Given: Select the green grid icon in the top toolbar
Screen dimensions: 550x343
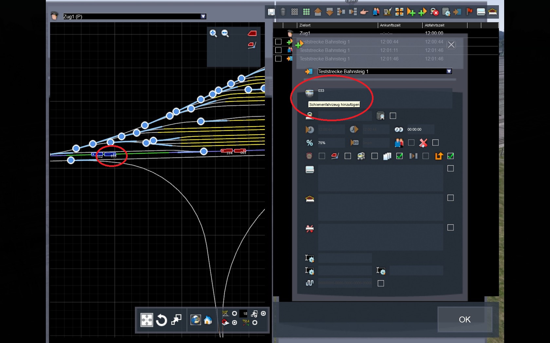Looking at the screenshot, I should pyautogui.click(x=306, y=12).
